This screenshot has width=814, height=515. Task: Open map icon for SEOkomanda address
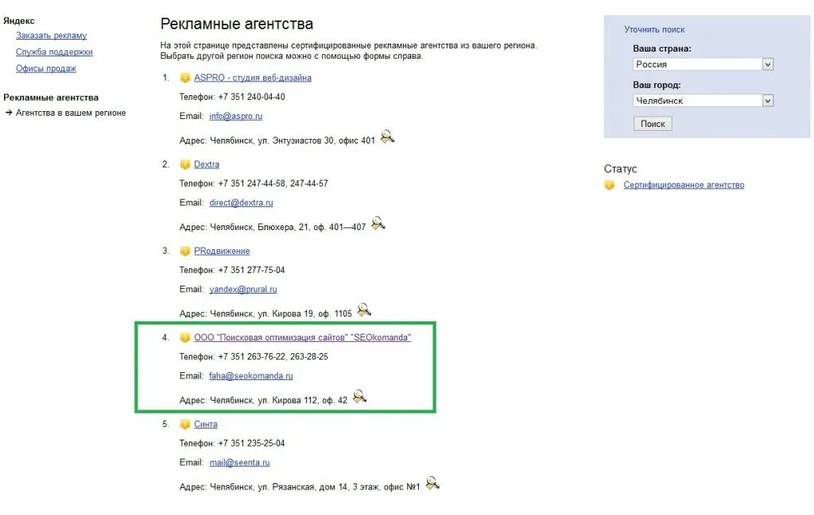point(359,396)
